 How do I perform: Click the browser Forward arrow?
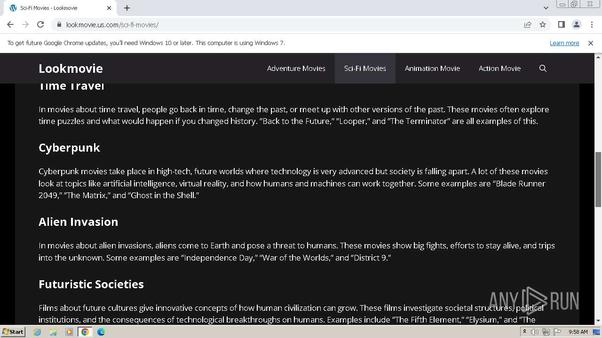pos(25,24)
